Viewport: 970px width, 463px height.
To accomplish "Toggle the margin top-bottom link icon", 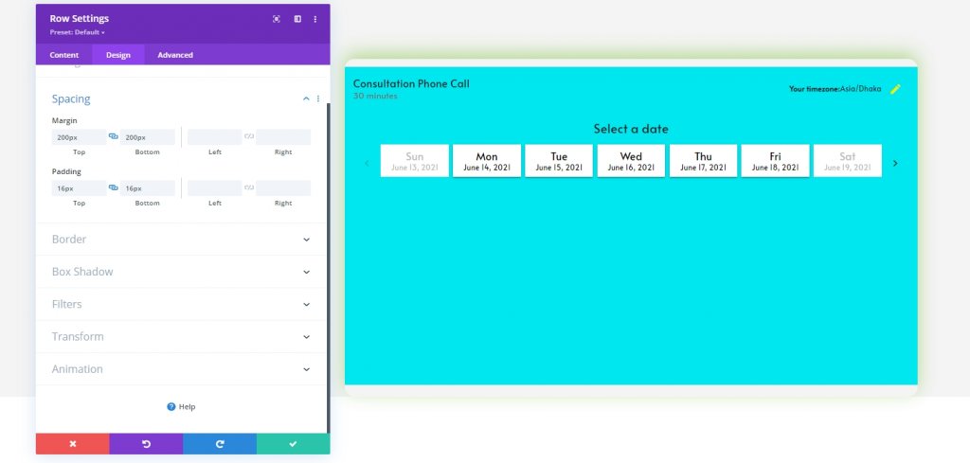I will [x=114, y=136].
